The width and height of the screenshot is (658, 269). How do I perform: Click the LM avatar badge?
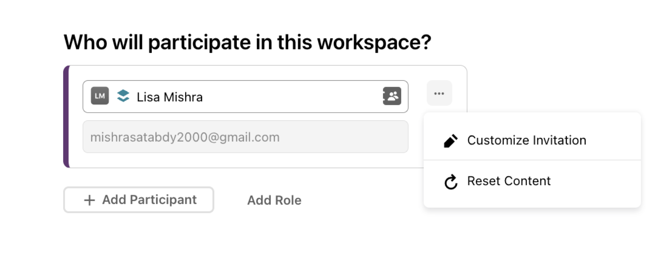pos(100,96)
